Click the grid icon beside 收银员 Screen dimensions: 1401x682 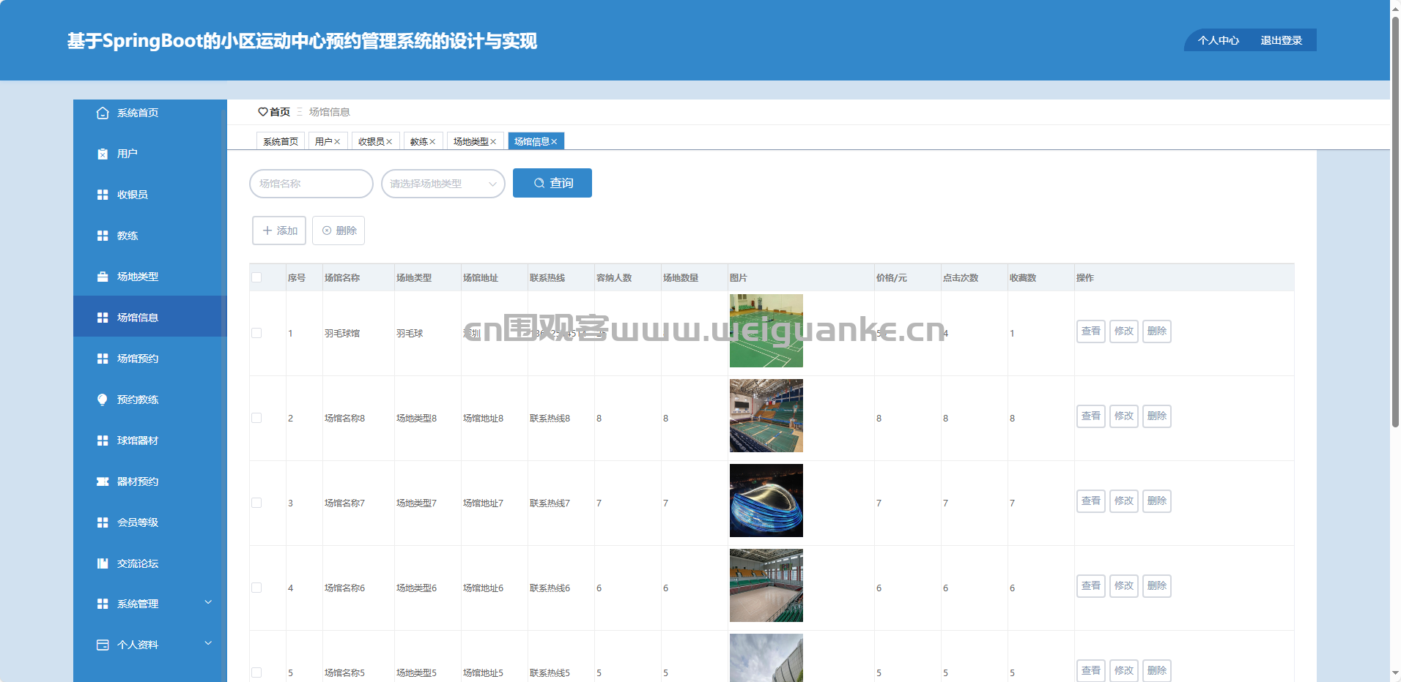pyautogui.click(x=103, y=195)
